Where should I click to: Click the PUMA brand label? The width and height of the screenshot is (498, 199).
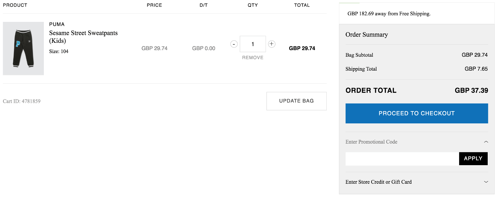56,24
